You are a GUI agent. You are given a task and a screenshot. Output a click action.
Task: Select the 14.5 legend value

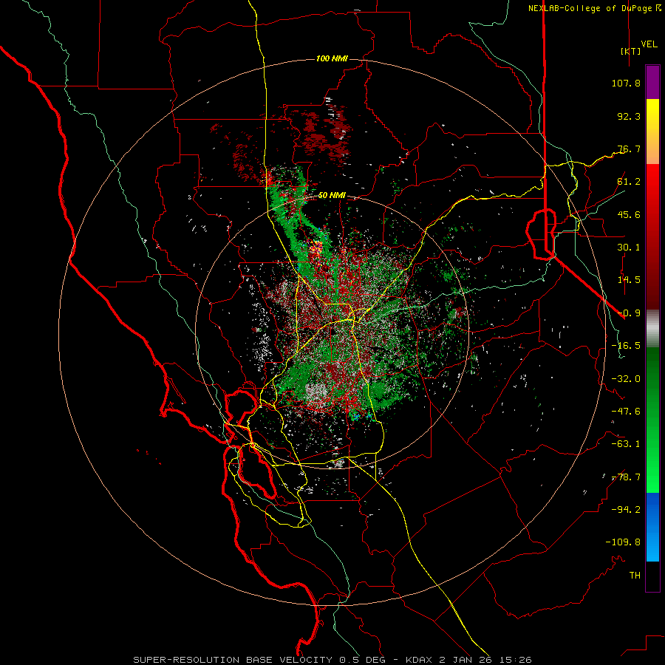click(x=629, y=280)
